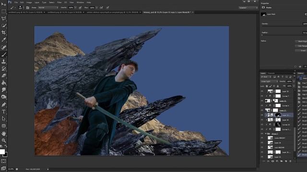Open the workspace switcher dropdown
This screenshot has height=172, width=307.
pos(248,8)
